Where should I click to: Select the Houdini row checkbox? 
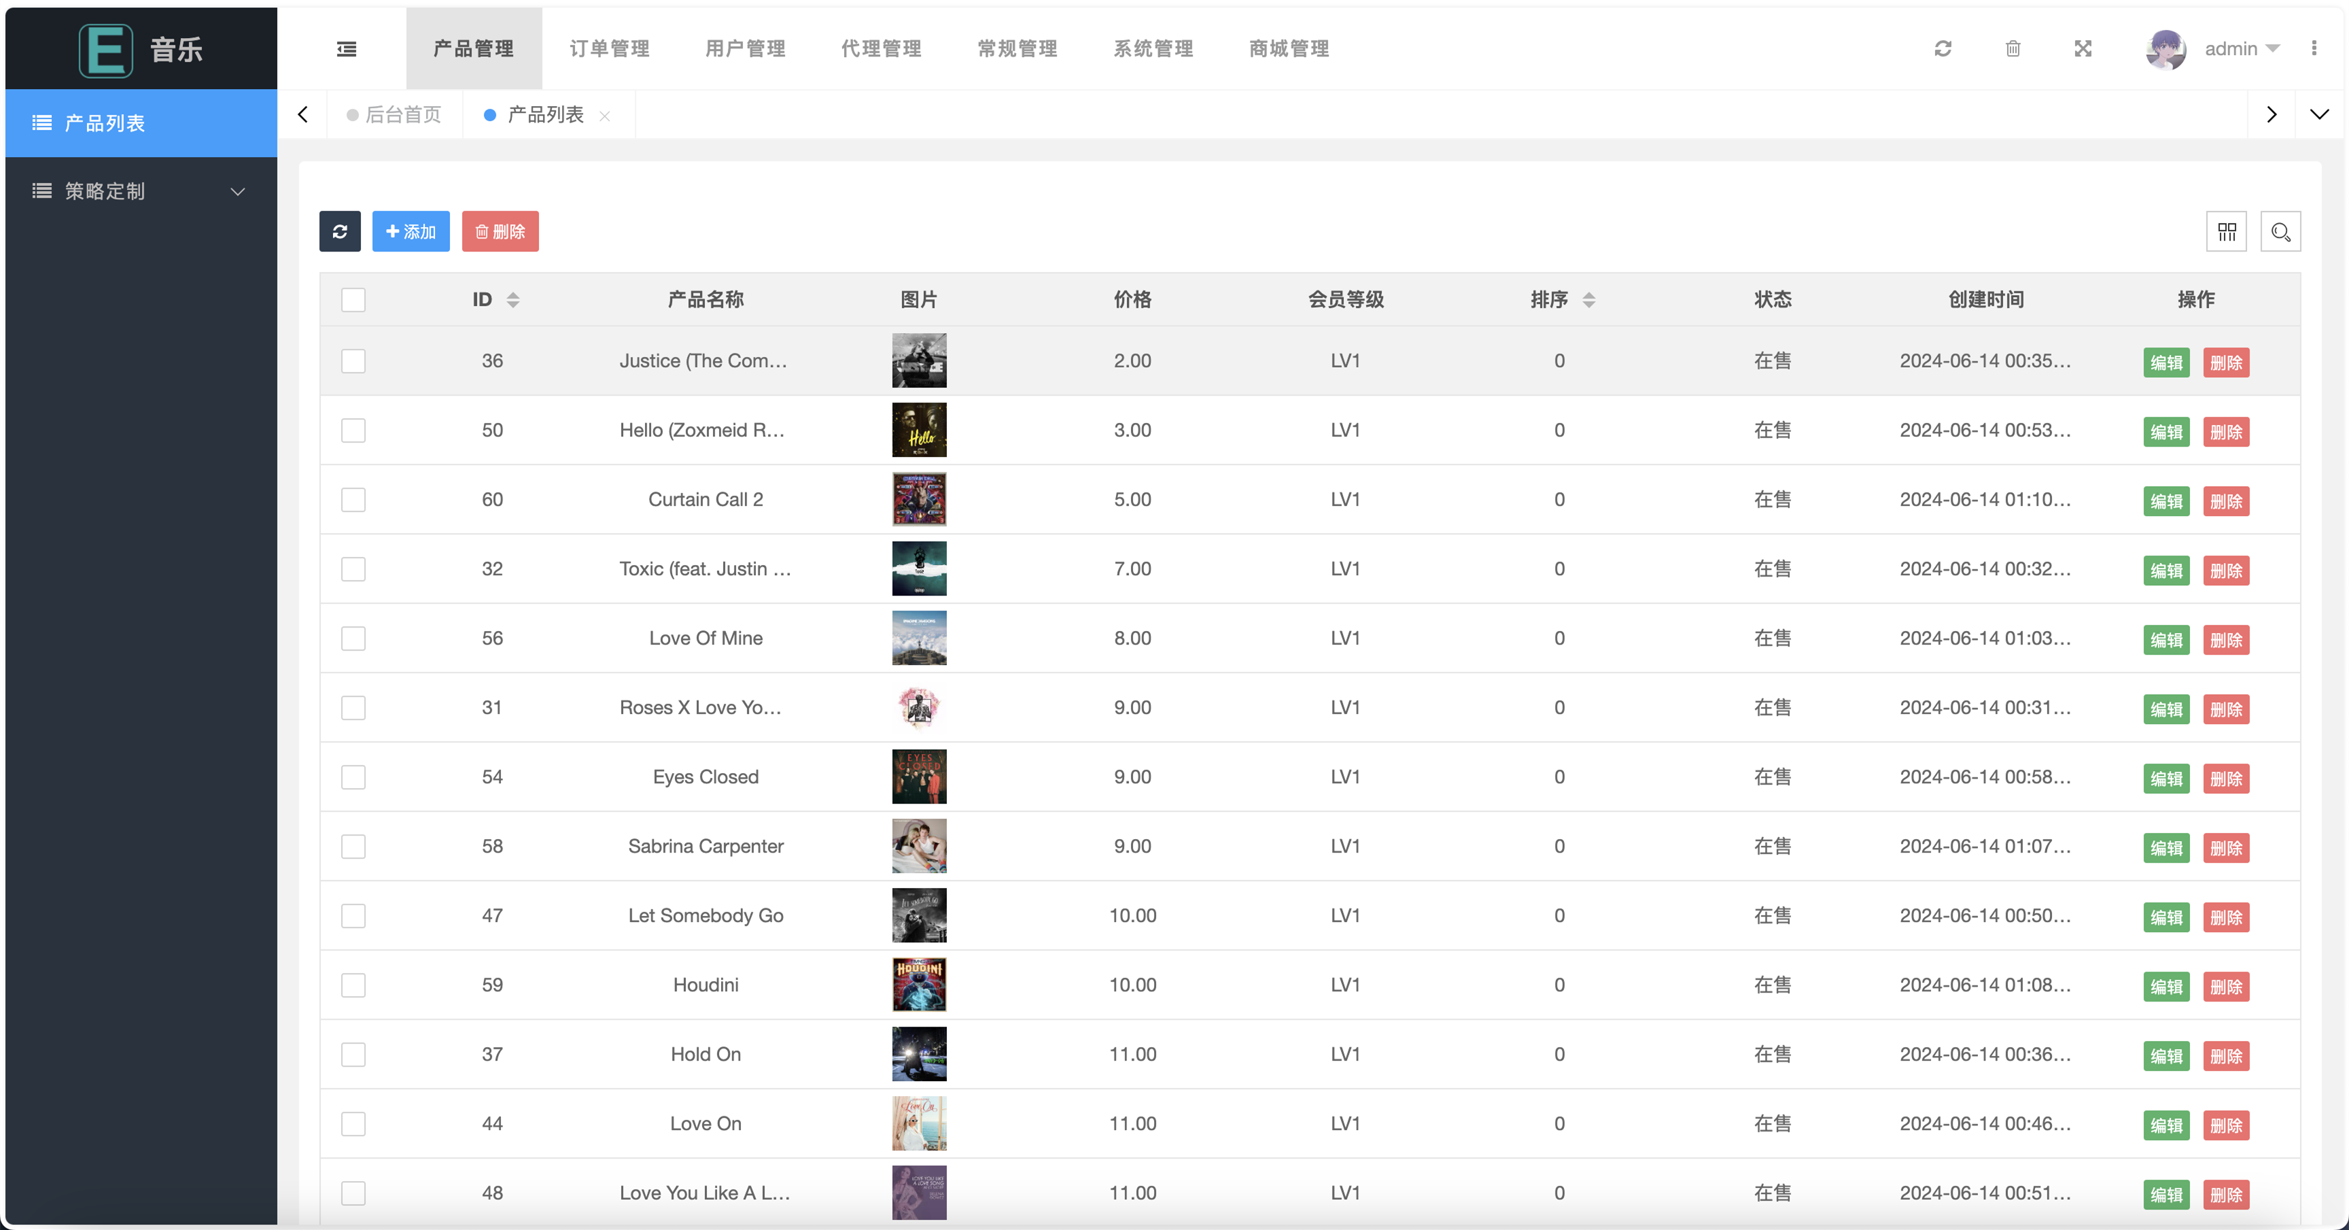353,985
